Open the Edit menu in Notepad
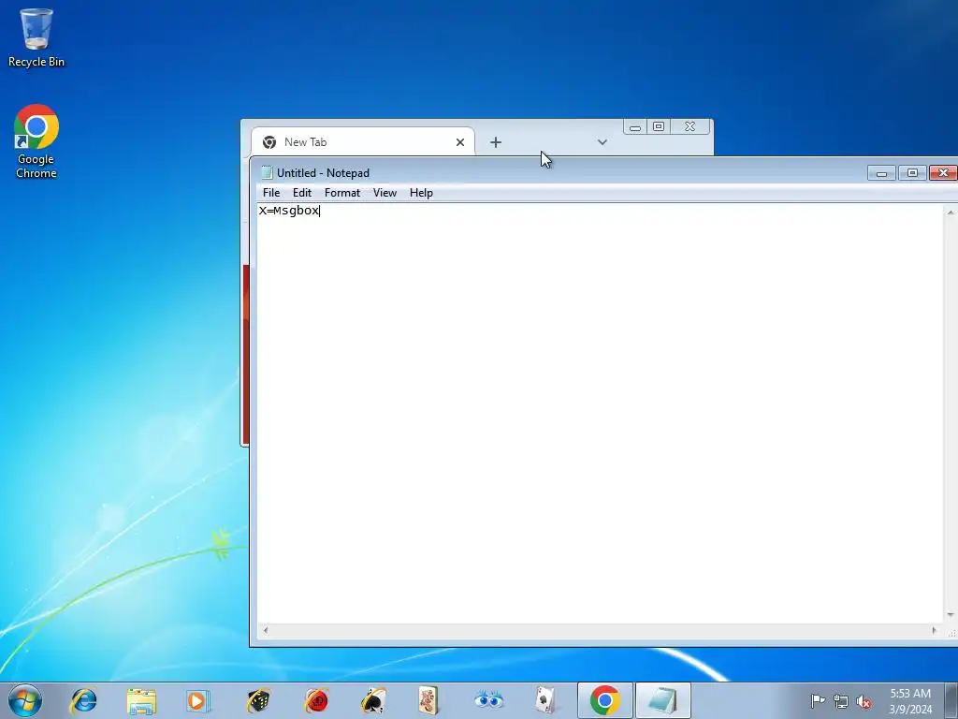Screen dimensions: 958x719 302,193
